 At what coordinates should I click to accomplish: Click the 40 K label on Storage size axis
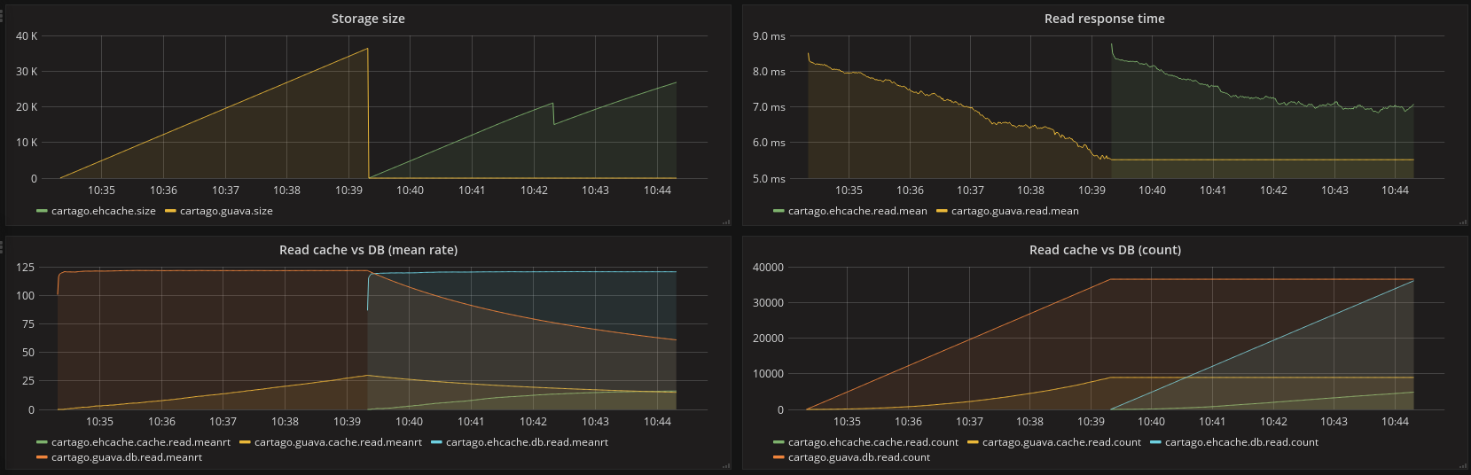pyautogui.click(x=27, y=36)
